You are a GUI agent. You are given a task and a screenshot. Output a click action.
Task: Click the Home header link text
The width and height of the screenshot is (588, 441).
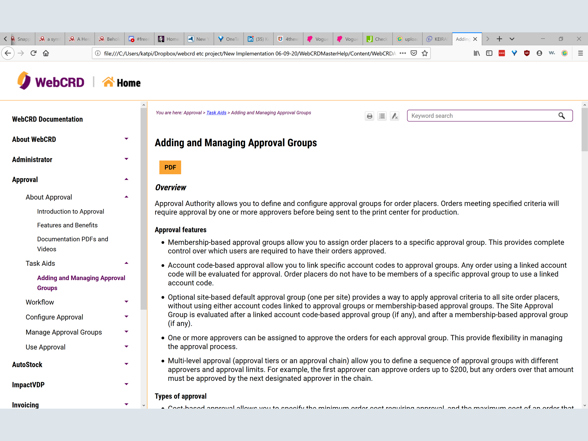click(x=129, y=83)
